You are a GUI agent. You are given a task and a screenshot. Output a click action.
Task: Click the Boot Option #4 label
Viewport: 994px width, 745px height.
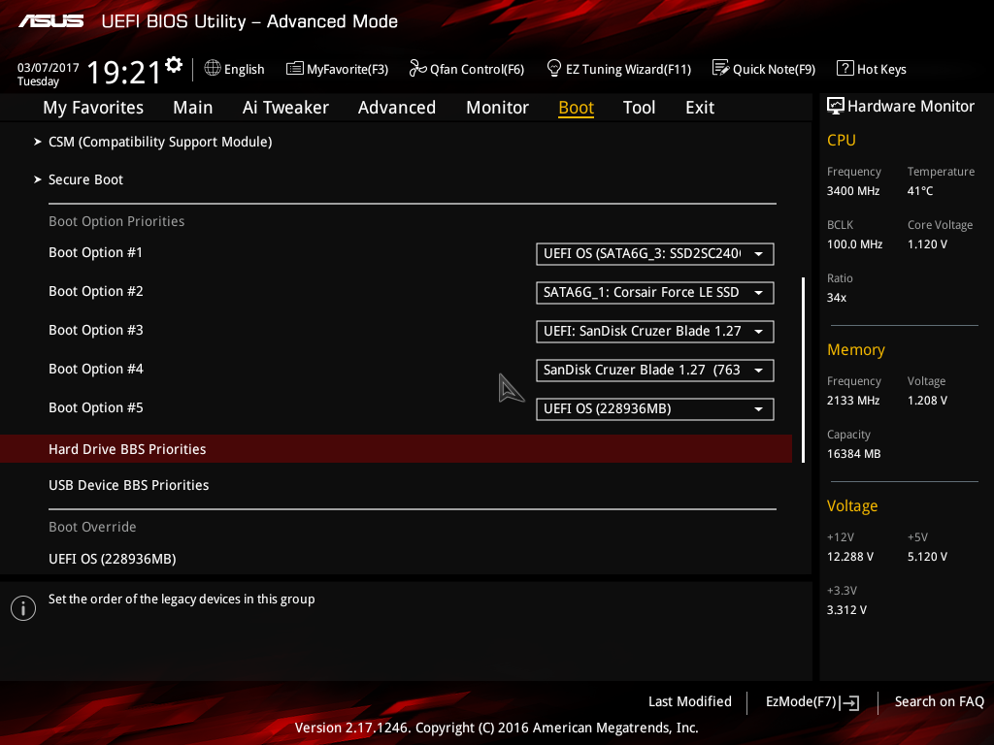point(96,369)
